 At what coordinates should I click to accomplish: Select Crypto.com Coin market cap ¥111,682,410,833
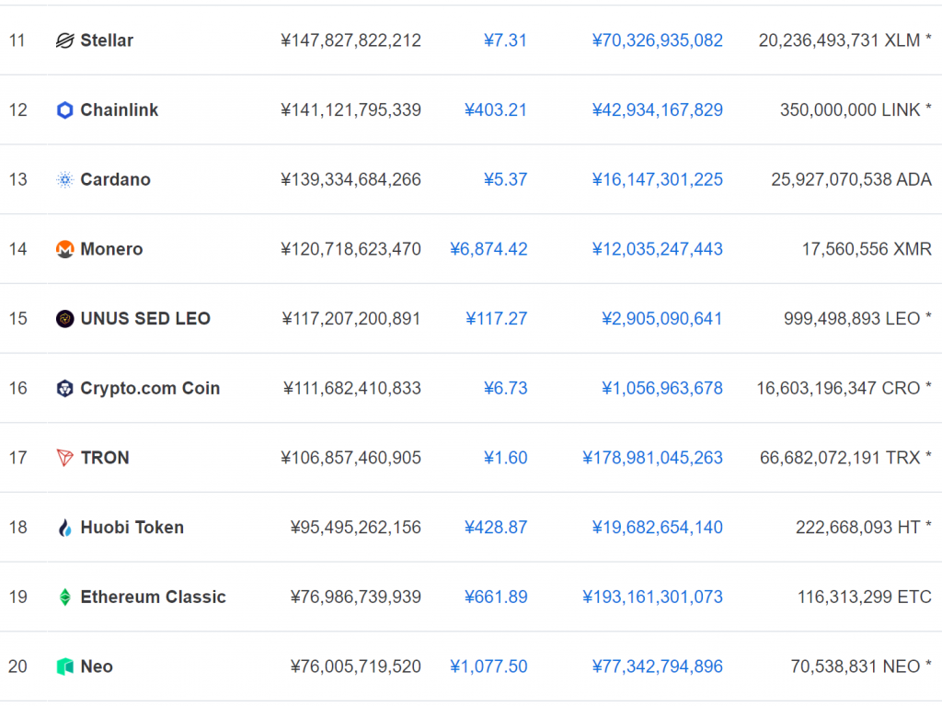click(x=352, y=389)
